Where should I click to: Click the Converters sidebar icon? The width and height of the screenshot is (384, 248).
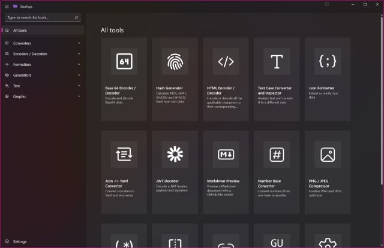pos(7,43)
